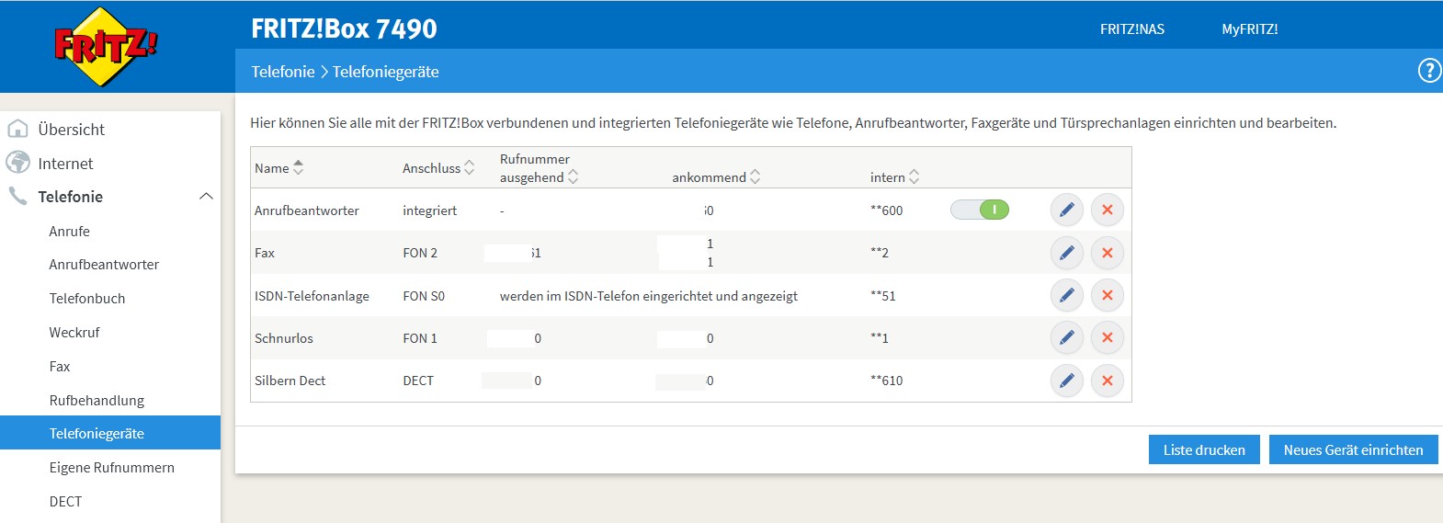
Task: Delete the Schnurlos device with X icon
Action: coord(1107,337)
